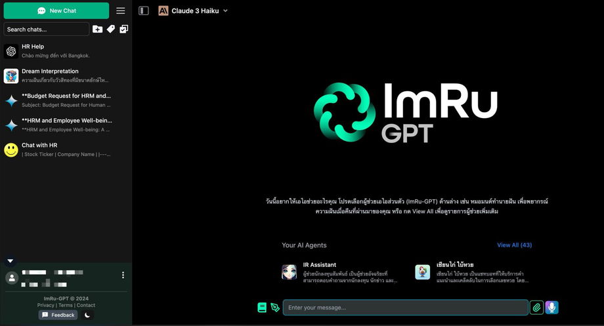Start a New Chat
Viewport: 604px width, 326px height.
pos(56,10)
